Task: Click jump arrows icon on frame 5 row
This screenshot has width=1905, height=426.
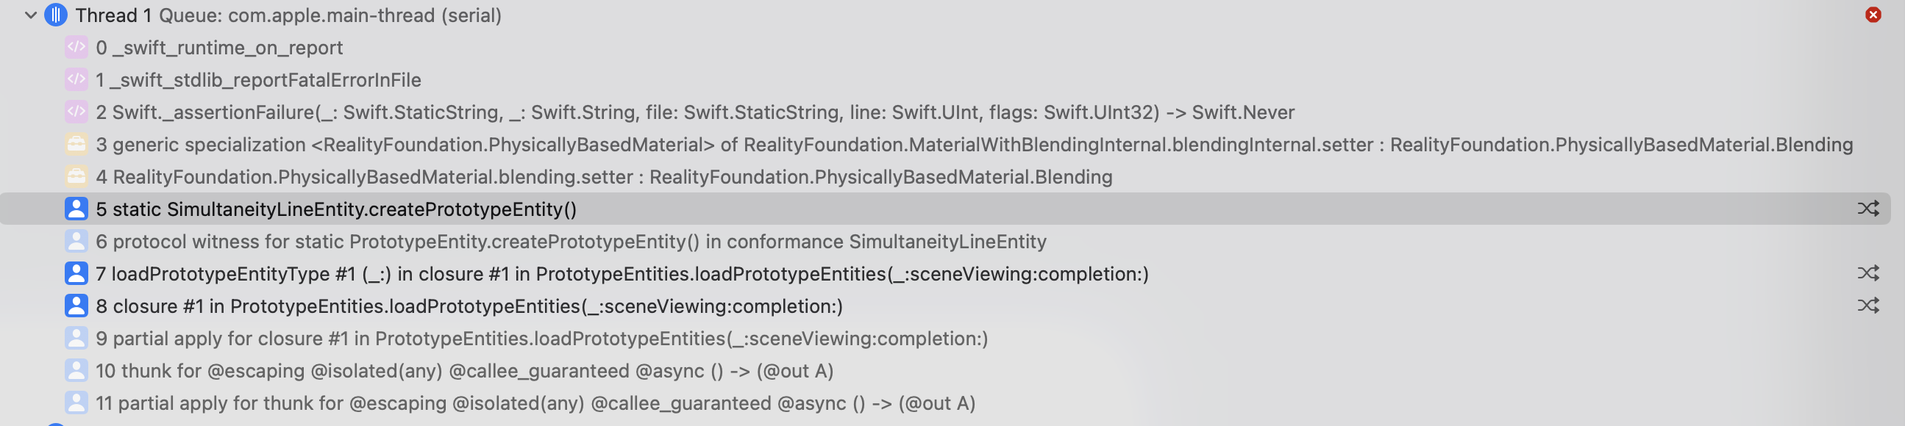Action: tap(1867, 209)
